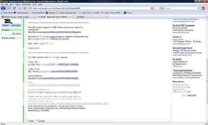Image resolution: width=208 pixels, height=125 pixels.
Task: Open Latest Headlines bookmark feed
Action: tap(37, 13)
